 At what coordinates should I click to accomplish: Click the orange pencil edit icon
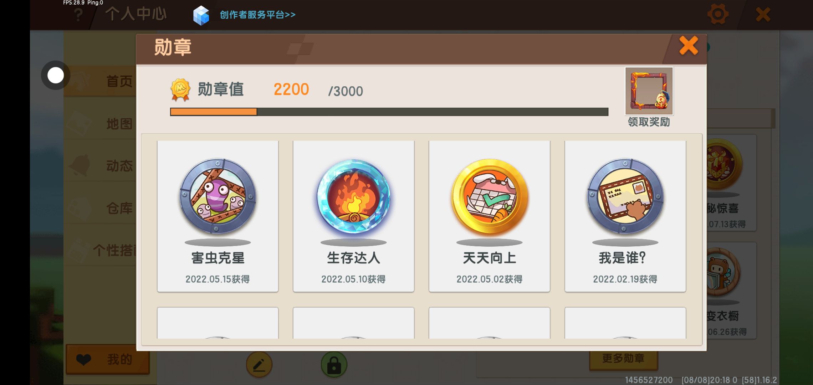(x=259, y=365)
